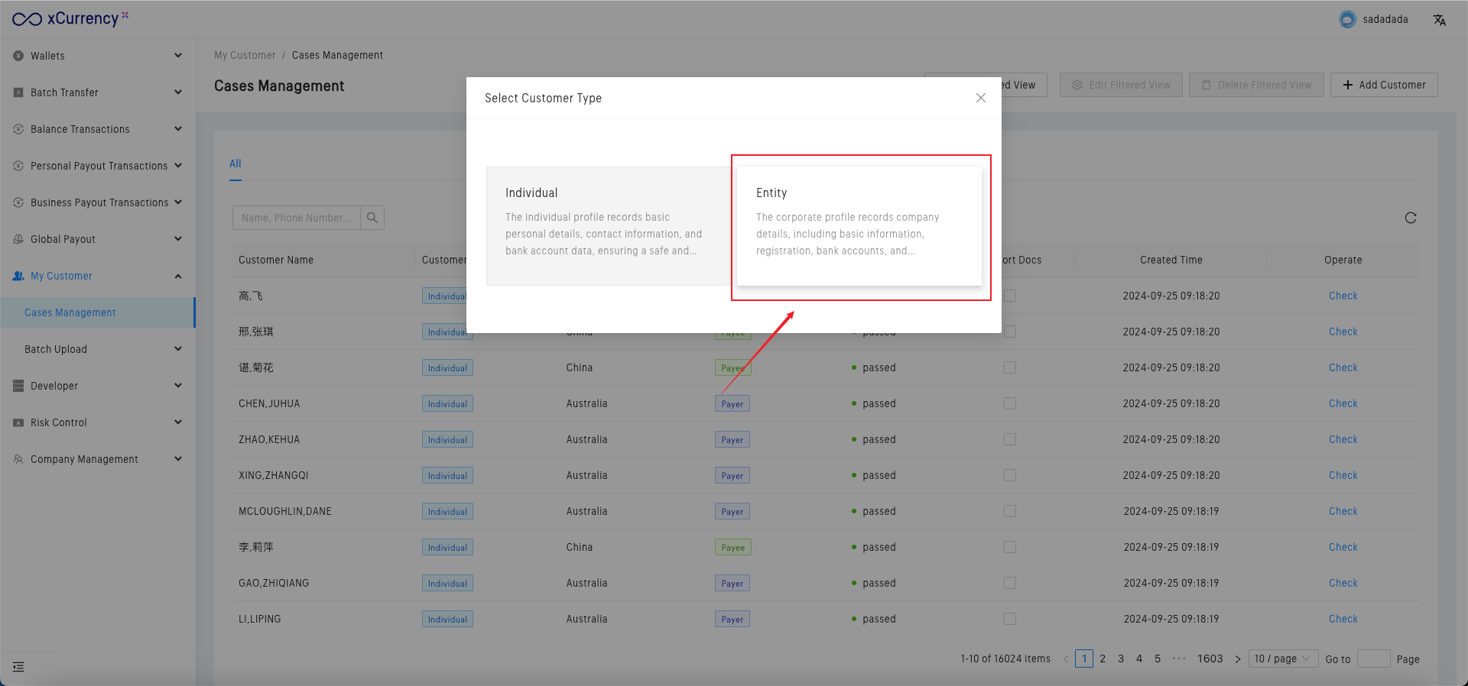This screenshot has width=1468, height=686.
Task: Click the Risk Control sidebar icon
Action: coord(18,422)
